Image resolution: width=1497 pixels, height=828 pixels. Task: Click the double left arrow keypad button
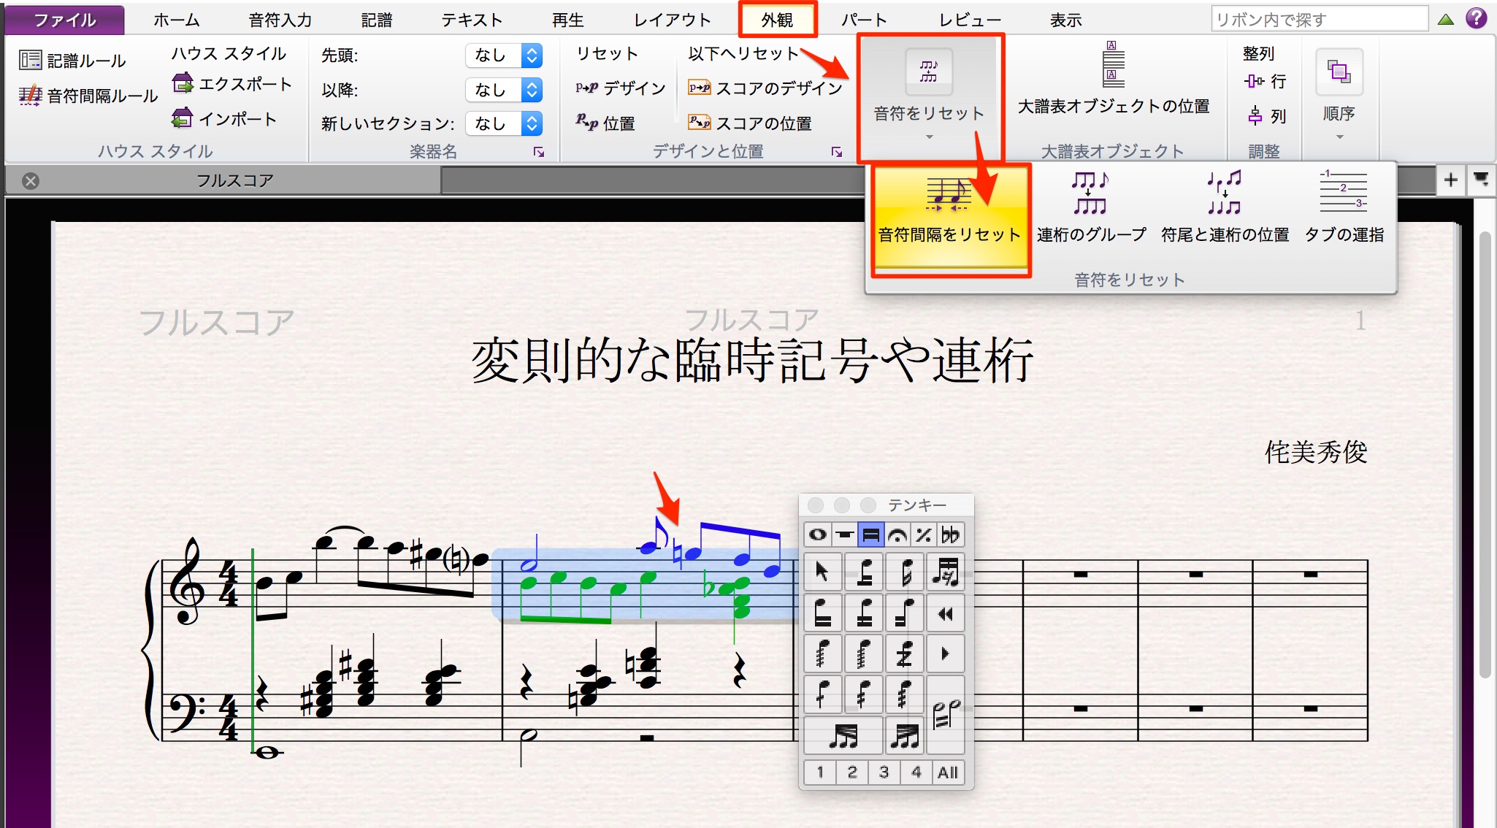946,613
